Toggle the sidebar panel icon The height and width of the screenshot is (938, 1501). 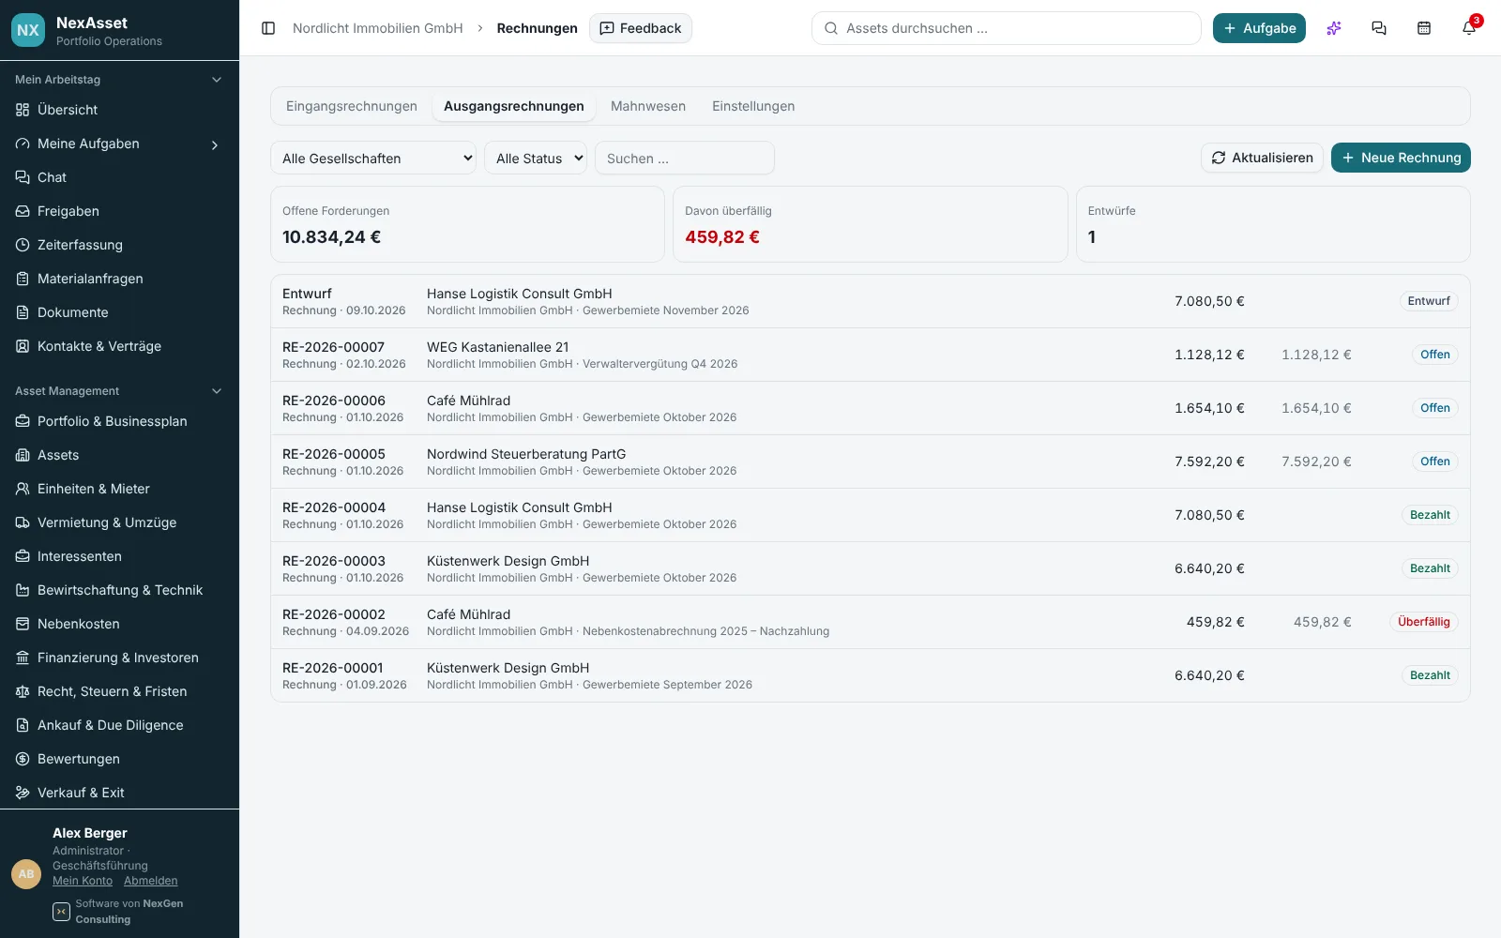268,28
